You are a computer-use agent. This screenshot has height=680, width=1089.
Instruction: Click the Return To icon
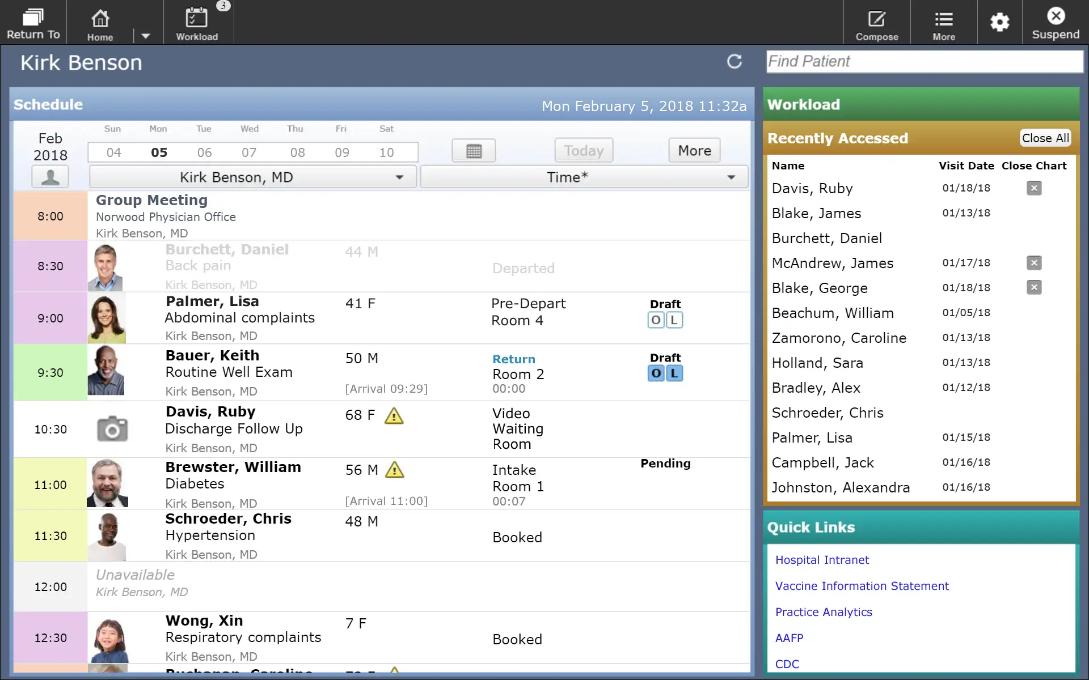32,23
